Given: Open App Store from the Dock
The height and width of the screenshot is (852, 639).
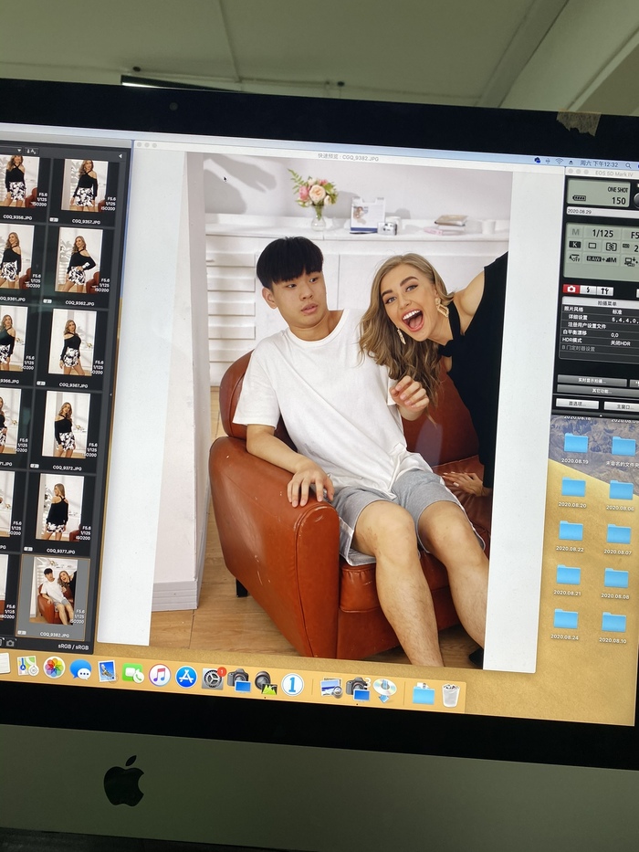Looking at the screenshot, I should pos(186,677).
